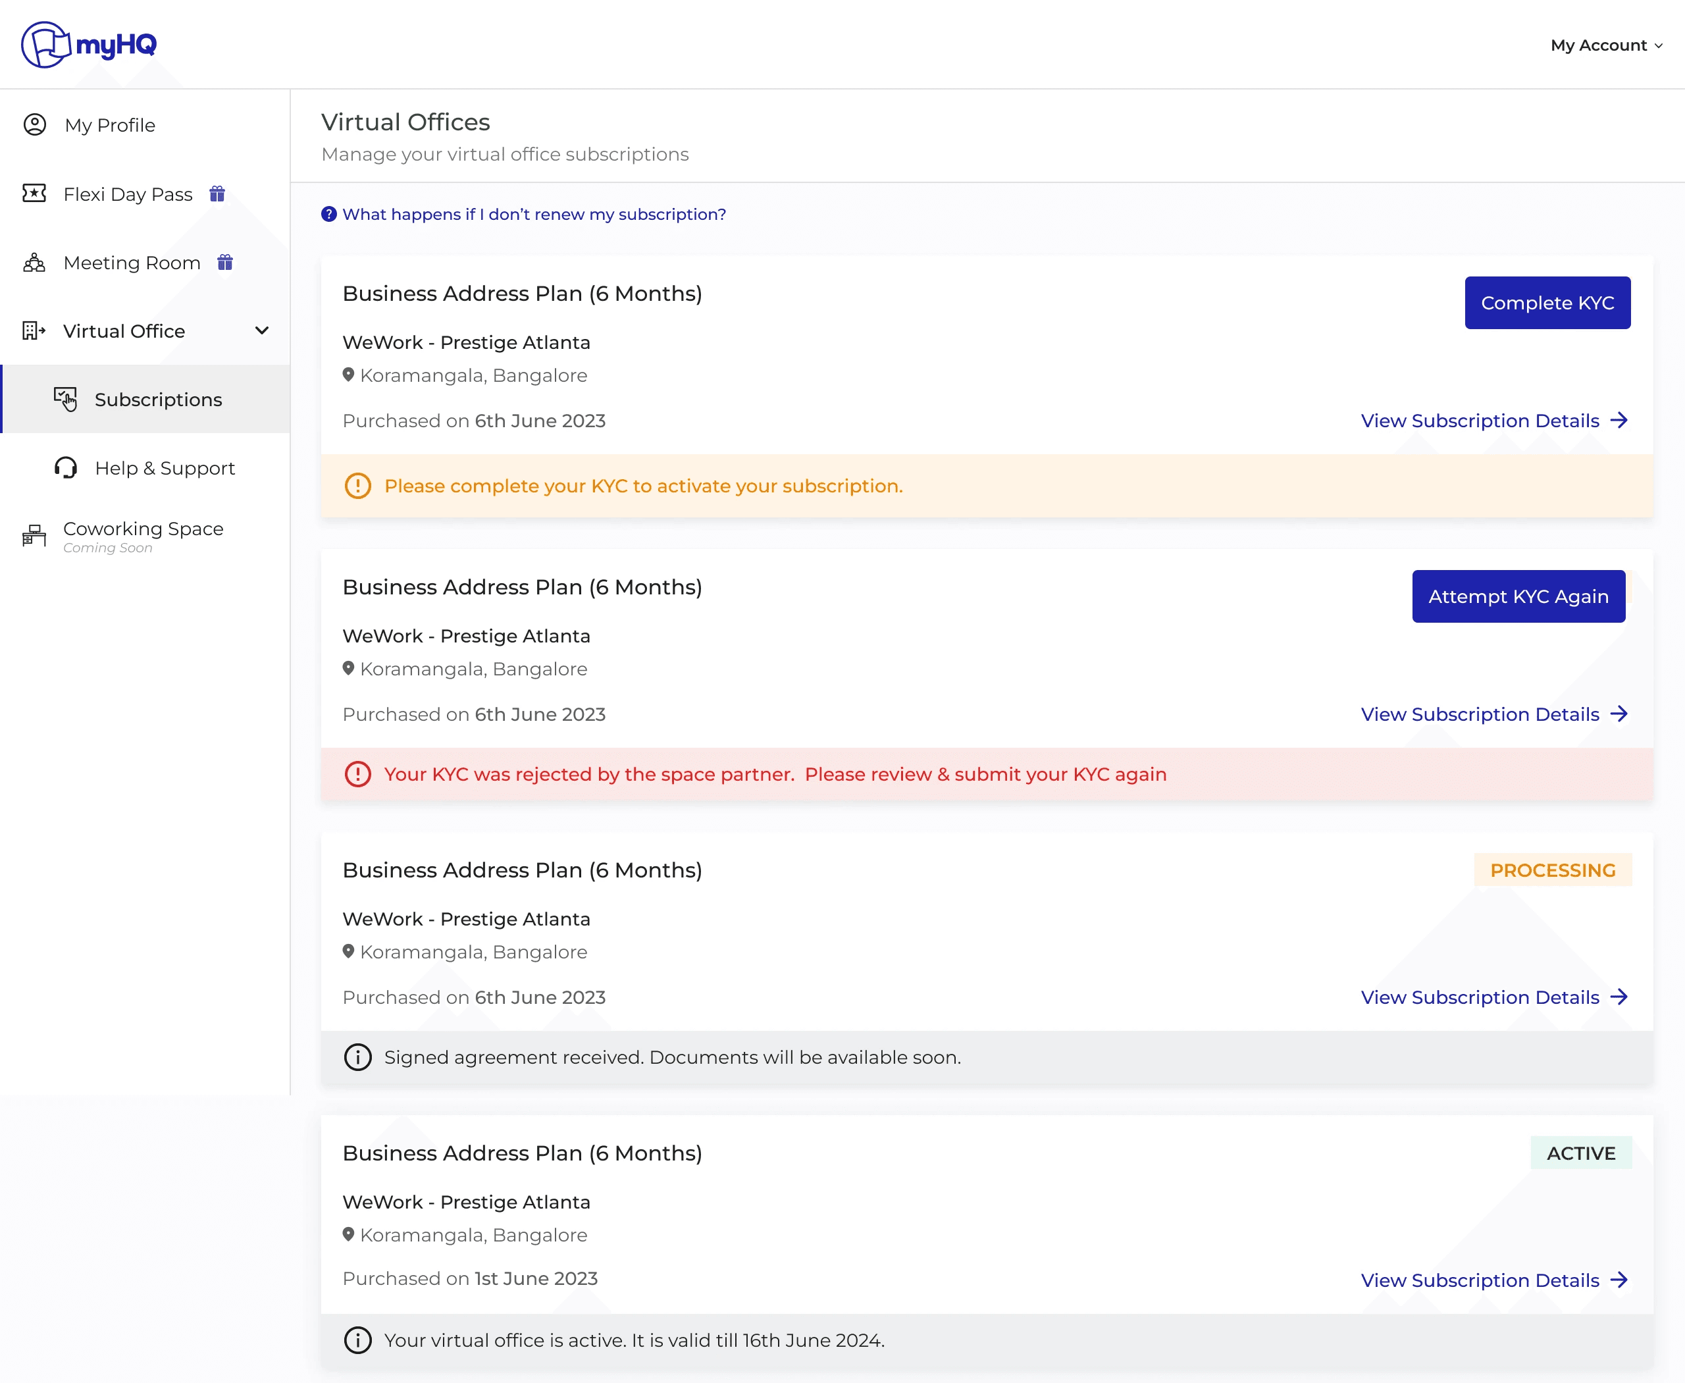Click the question mark icon near renewal FAQ
Image resolution: width=1685 pixels, height=1383 pixels.
328,215
